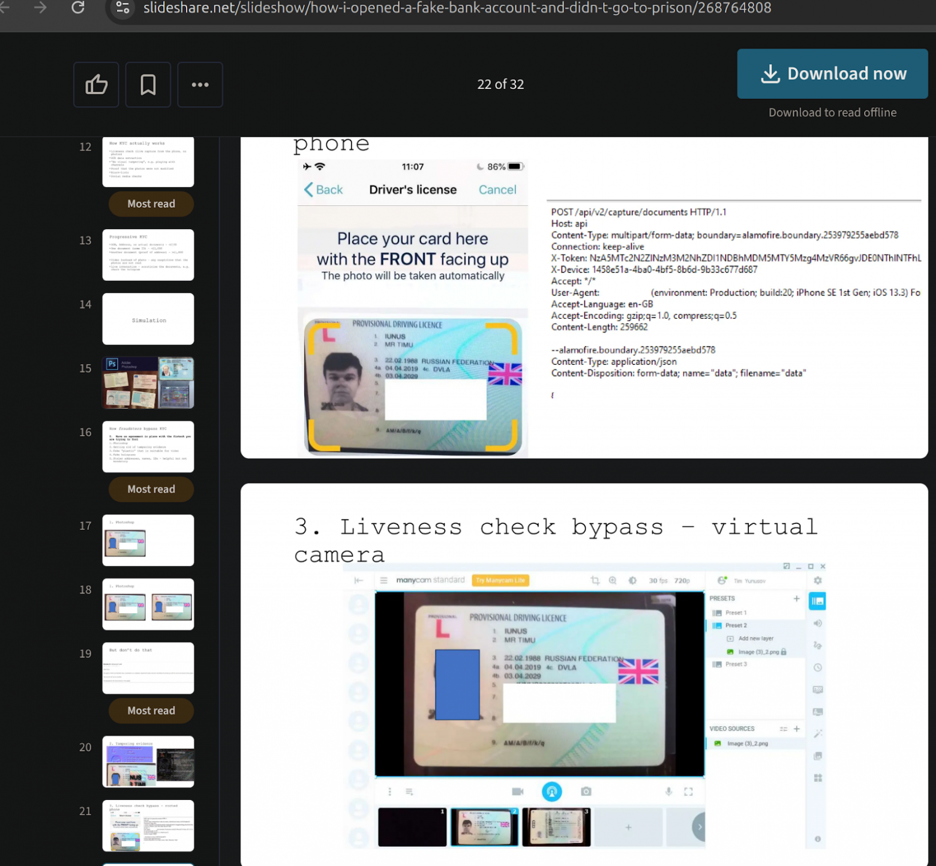
Task: Go to slide 13 Progressive KYC thumbnail
Action: 148,255
